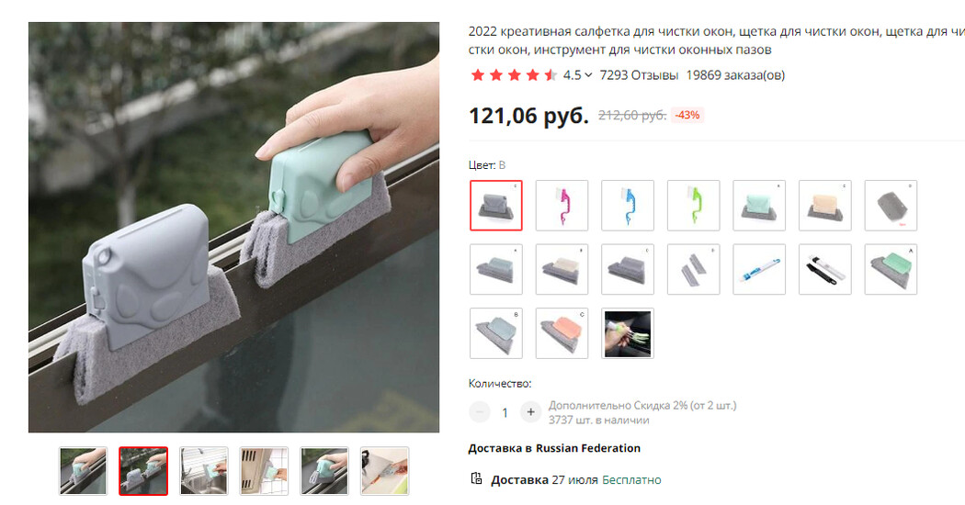Select the currently highlighted grey variant B
The width and height of the screenshot is (965, 505).
(x=496, y=206)
